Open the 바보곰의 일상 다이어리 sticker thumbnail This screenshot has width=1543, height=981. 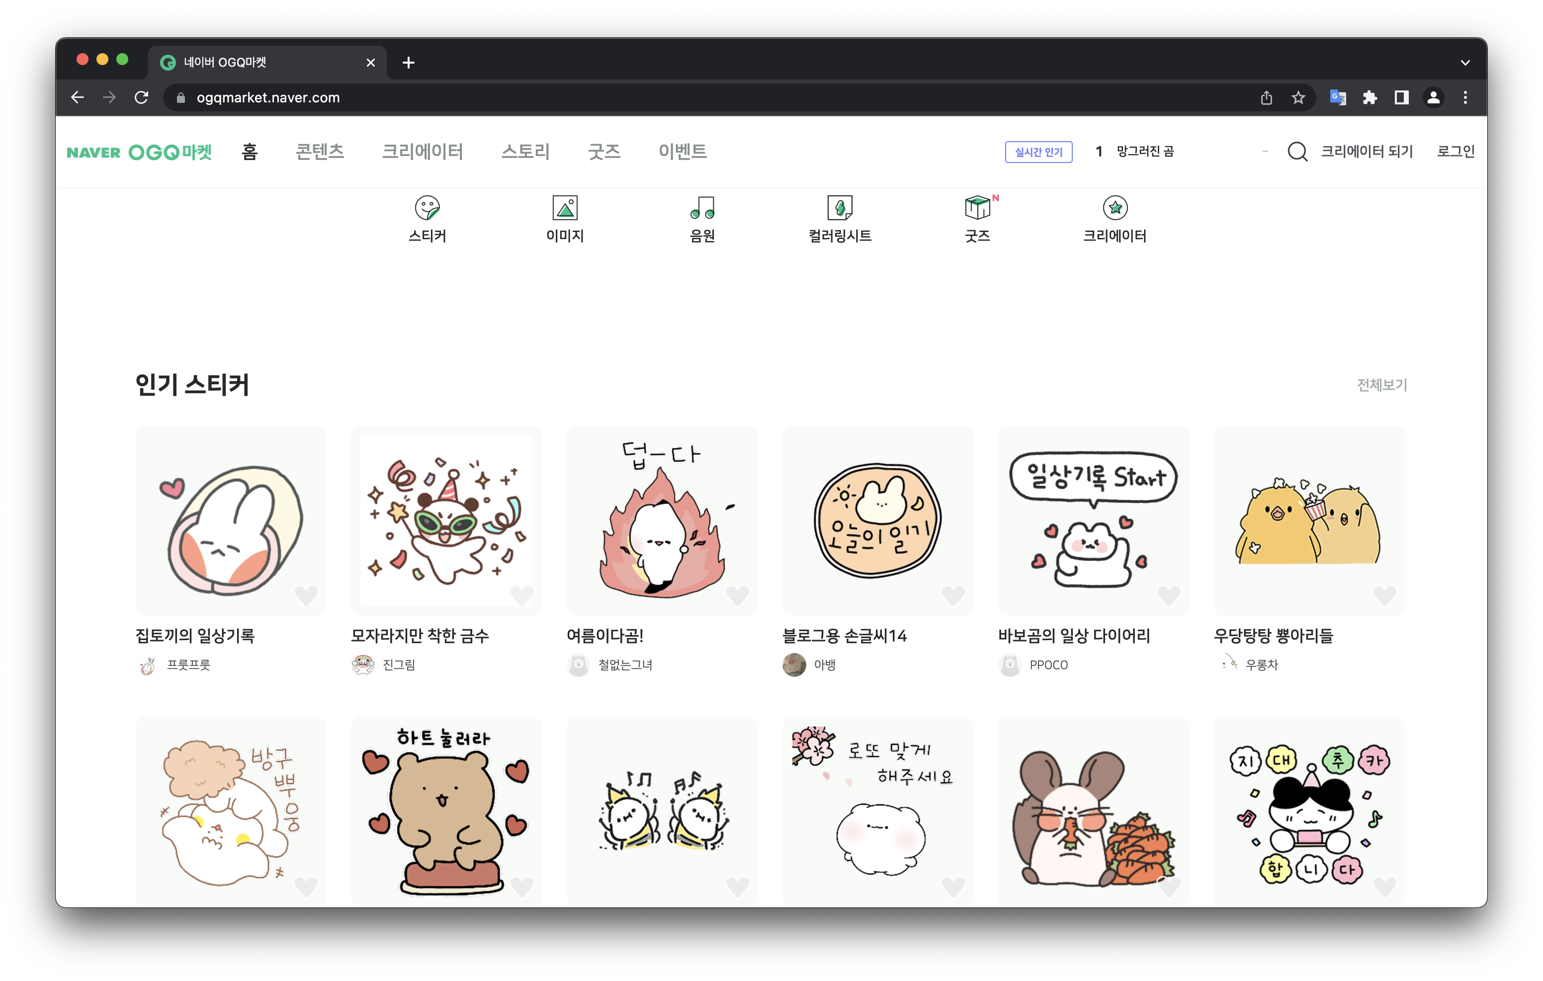coord(1093,520)
